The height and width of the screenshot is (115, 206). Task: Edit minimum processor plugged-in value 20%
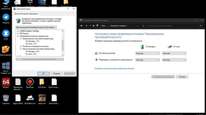click(35, 44)
